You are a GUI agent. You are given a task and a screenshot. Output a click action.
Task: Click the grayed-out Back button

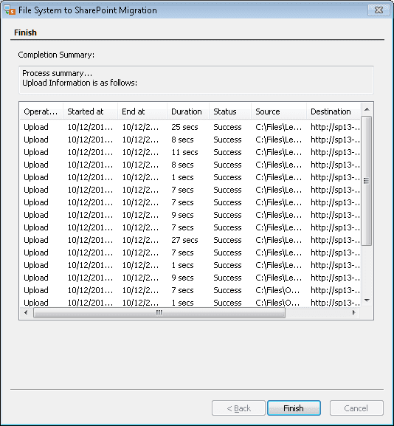(x=238, y=408)
